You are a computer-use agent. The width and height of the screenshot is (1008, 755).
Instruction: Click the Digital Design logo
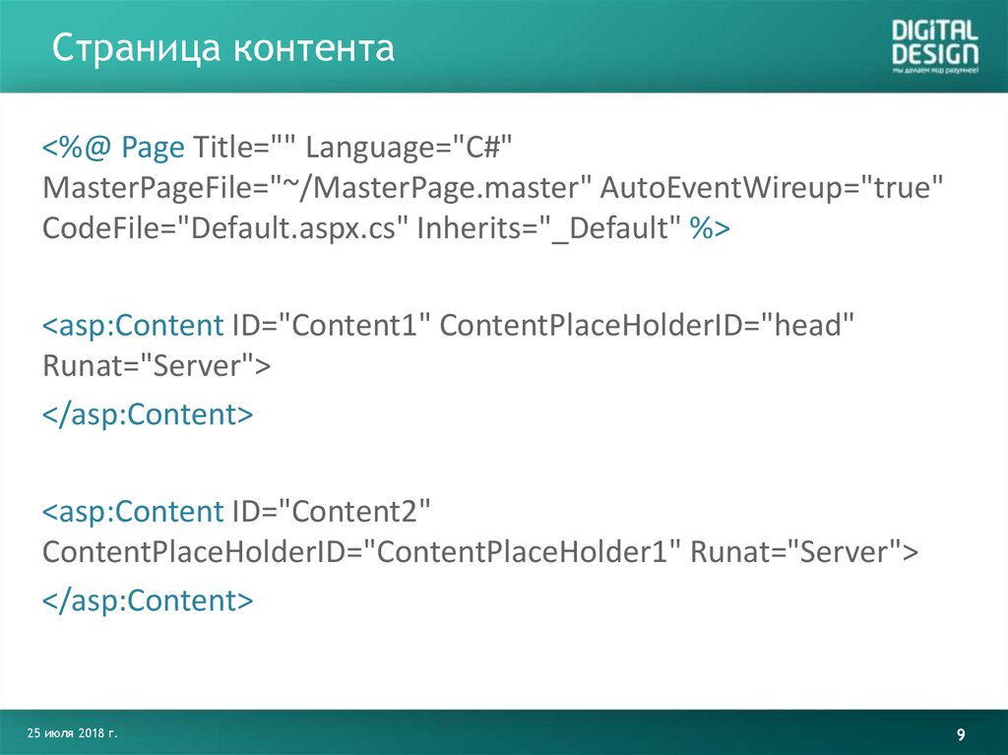934,42
